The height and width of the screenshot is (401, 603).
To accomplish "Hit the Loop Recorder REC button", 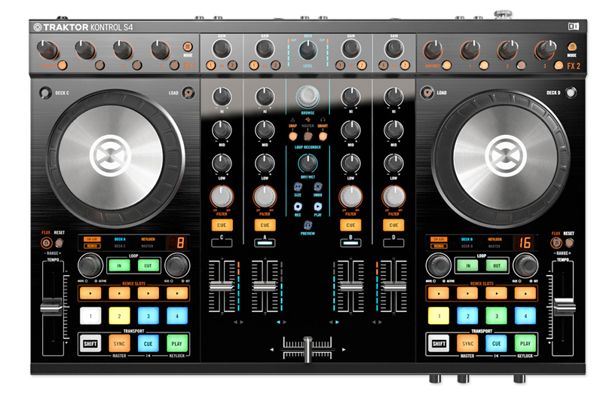I will pos(298,207).
